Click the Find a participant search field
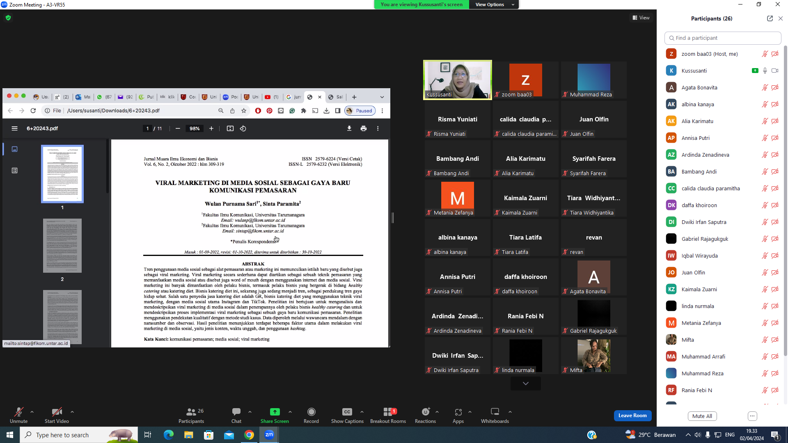 (x=723, y=38)
